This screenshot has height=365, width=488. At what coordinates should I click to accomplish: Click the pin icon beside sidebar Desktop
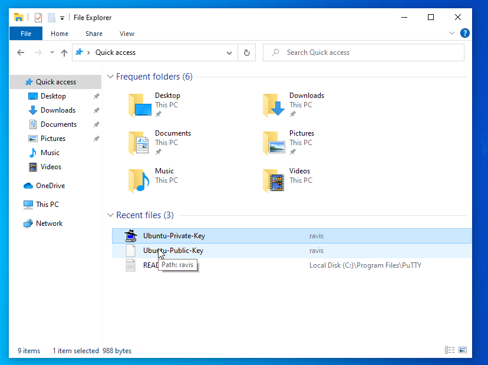97,96
